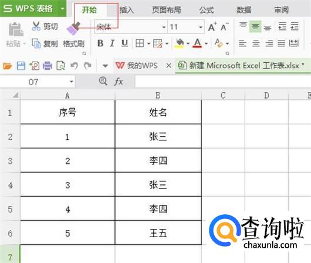
Task: Click the Copy icon
Action: (36, 43)
